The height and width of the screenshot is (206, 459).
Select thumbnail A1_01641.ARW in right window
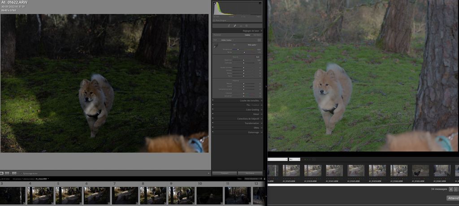(x=334, y=170)
